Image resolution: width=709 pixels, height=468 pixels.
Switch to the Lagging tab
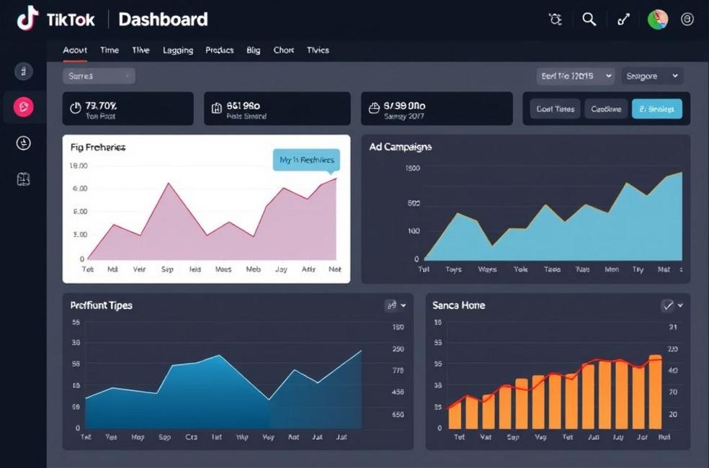coord(177,50)
